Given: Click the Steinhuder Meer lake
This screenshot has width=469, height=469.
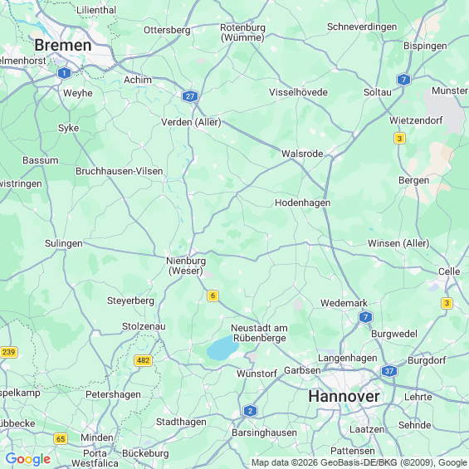Looking at the screenshot, I should tap(222, 348).
